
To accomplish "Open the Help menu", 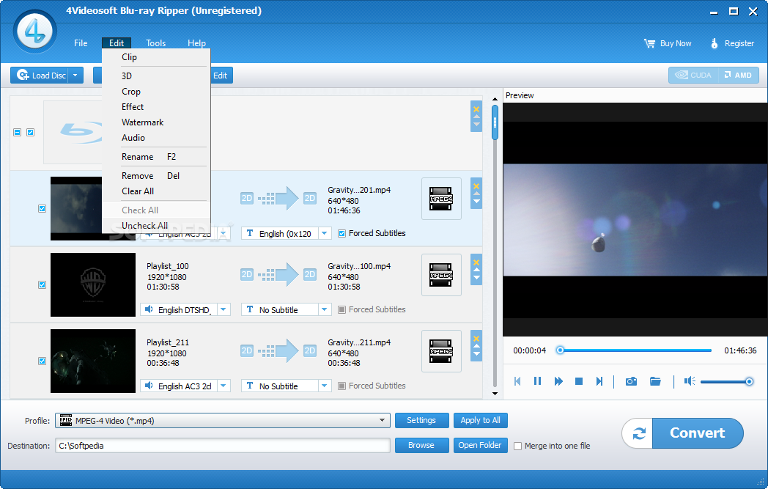I will [196, 43].
